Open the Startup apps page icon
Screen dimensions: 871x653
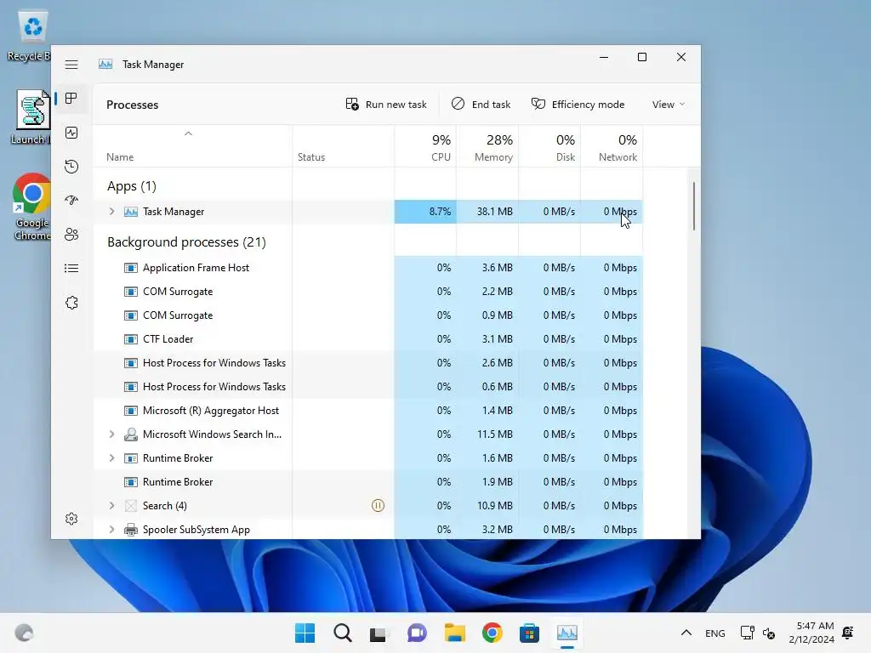tap(71, 201)
